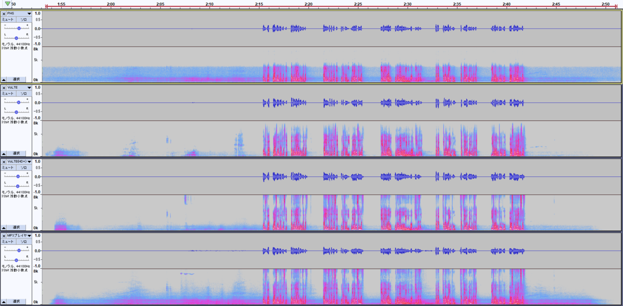Screen dimensions: 623x306
Task: Mute the PHS track
Action: (8, 19)
